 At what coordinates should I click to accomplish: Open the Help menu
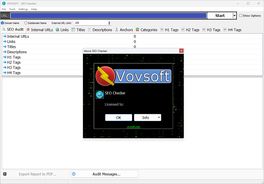point(34,9)
